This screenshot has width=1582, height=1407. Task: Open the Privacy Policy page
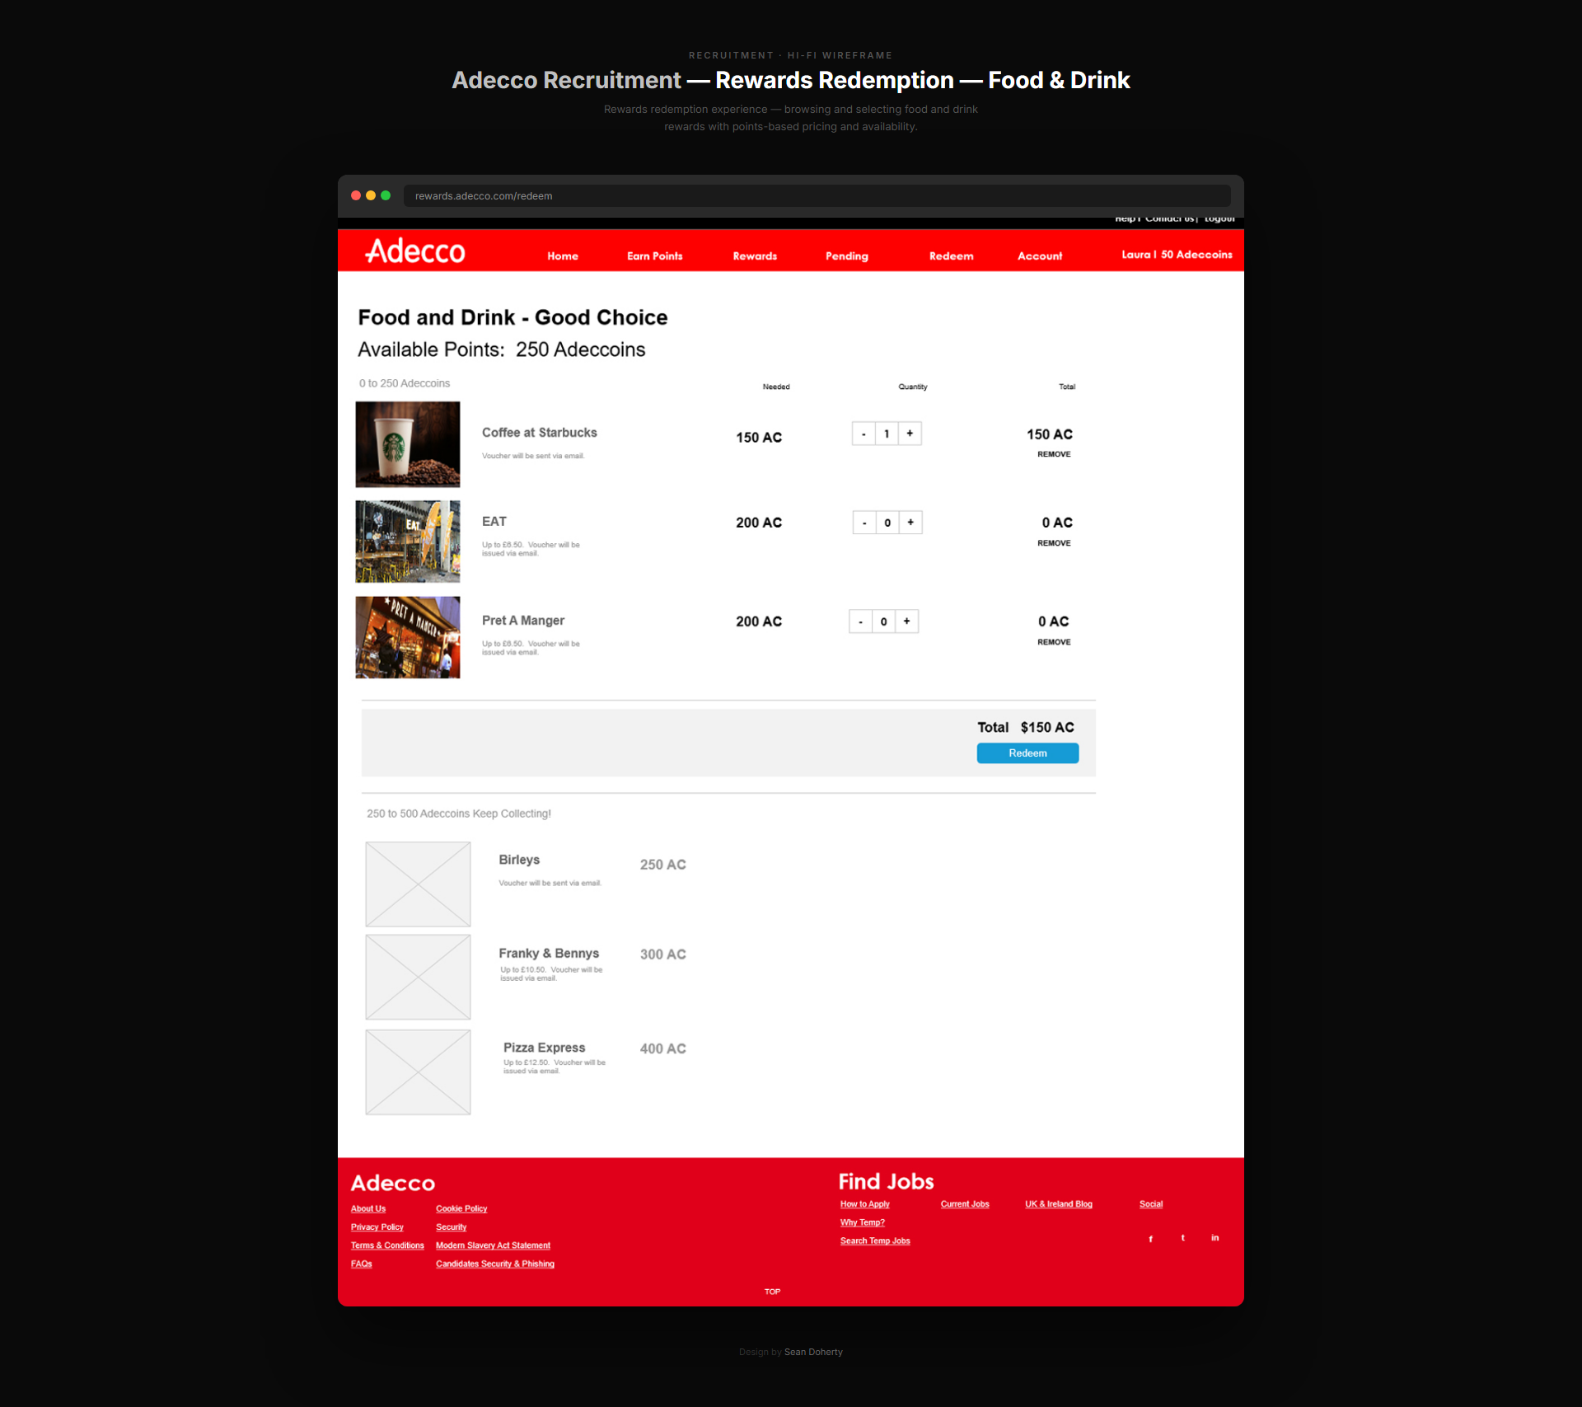coord(377,1226)
